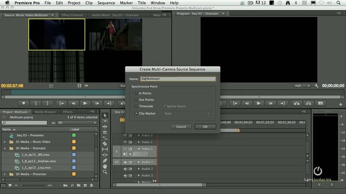Toggle Video 1 track visibility eye

click(125, 149)
